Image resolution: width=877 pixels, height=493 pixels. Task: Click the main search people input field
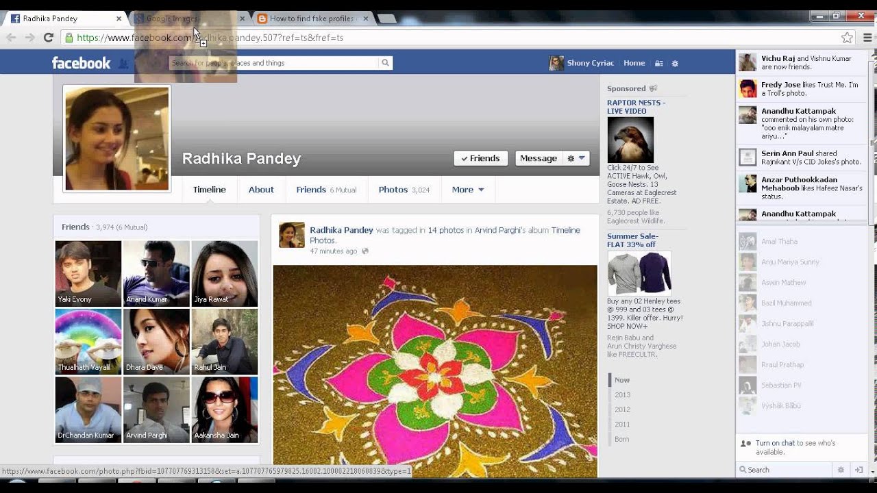tap(273, 63)
